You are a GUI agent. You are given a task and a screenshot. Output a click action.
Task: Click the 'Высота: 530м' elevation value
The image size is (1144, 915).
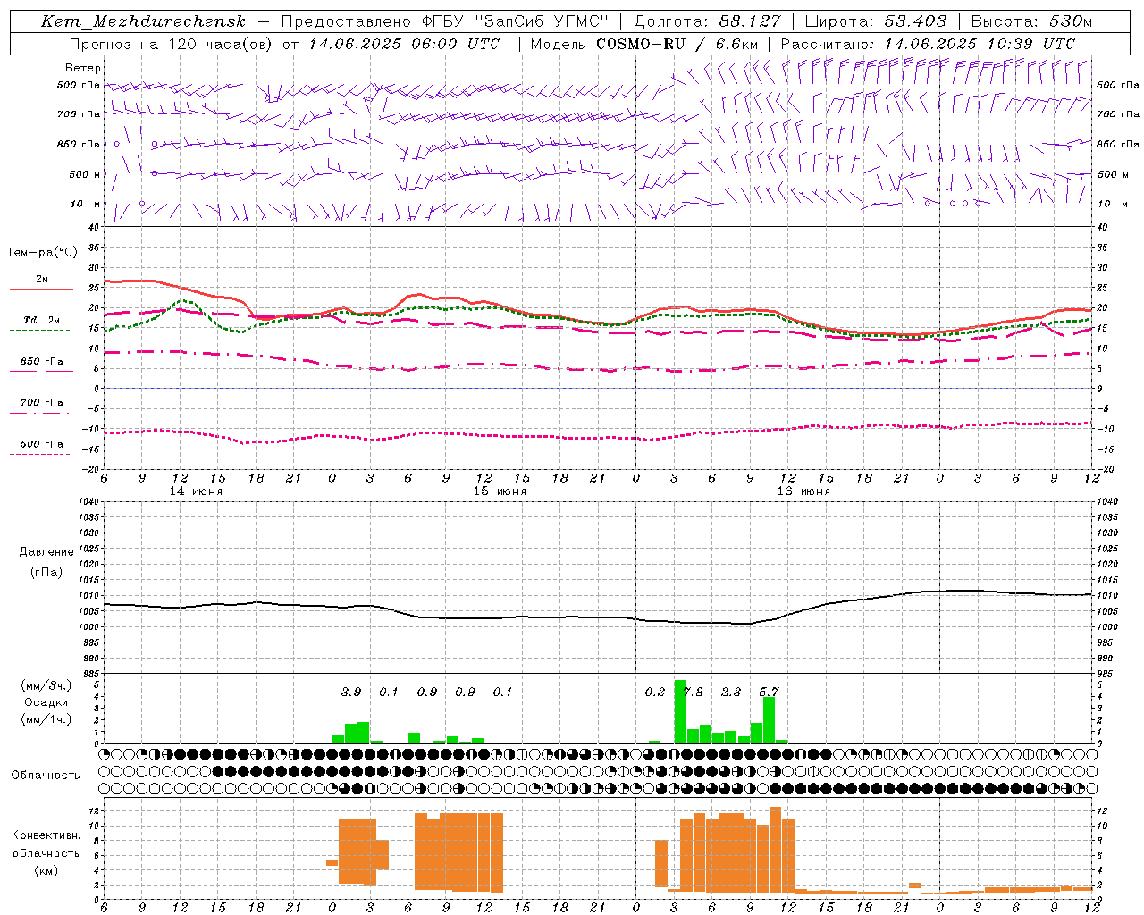[x=1031, y=21]
